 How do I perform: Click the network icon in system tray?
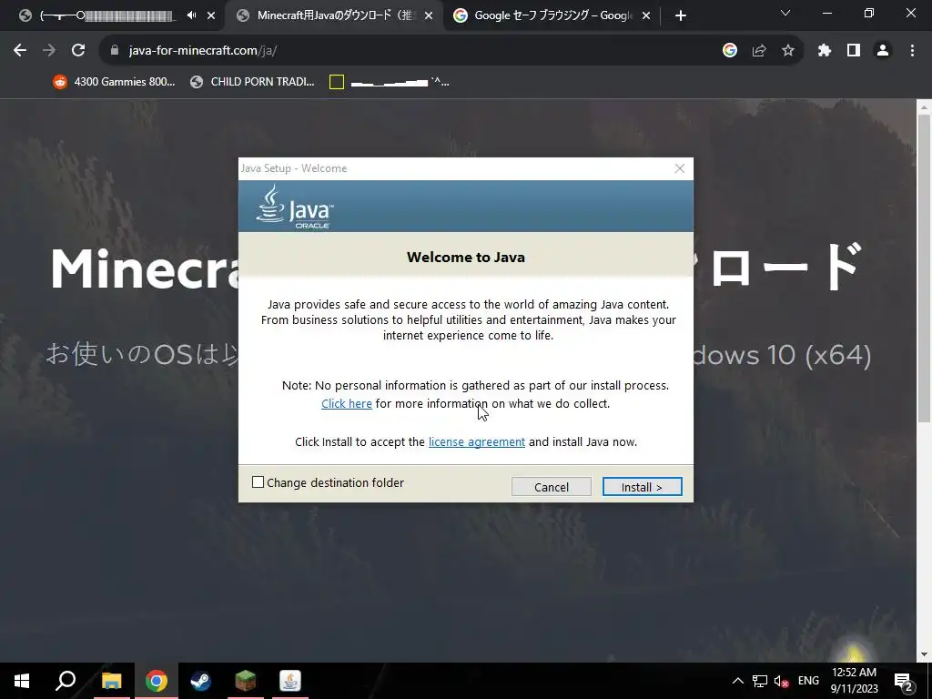pos(760,681)
